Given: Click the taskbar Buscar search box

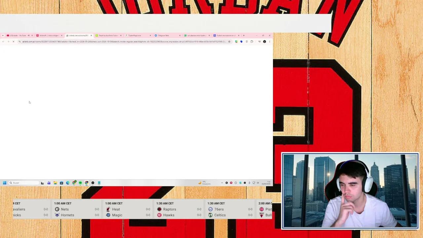Looking at the screenshot, I should (24, 183).
